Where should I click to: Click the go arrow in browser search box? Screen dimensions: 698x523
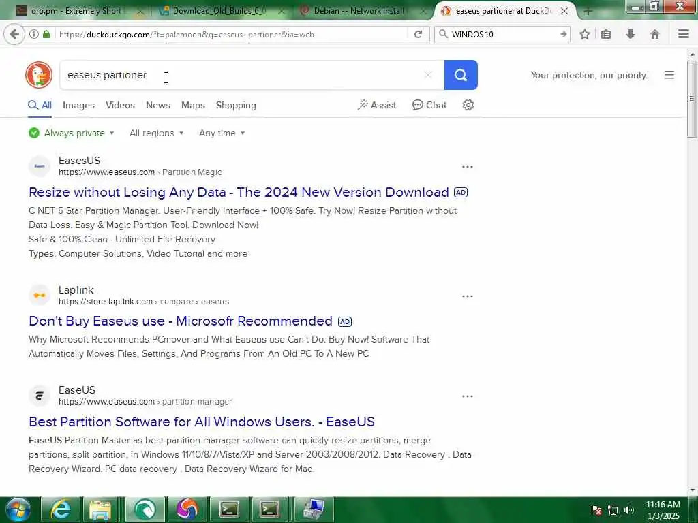tap(564, 34)
